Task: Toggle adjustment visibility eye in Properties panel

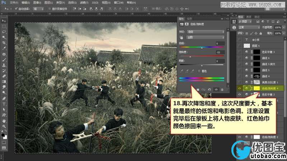Action: click(216, 90)
